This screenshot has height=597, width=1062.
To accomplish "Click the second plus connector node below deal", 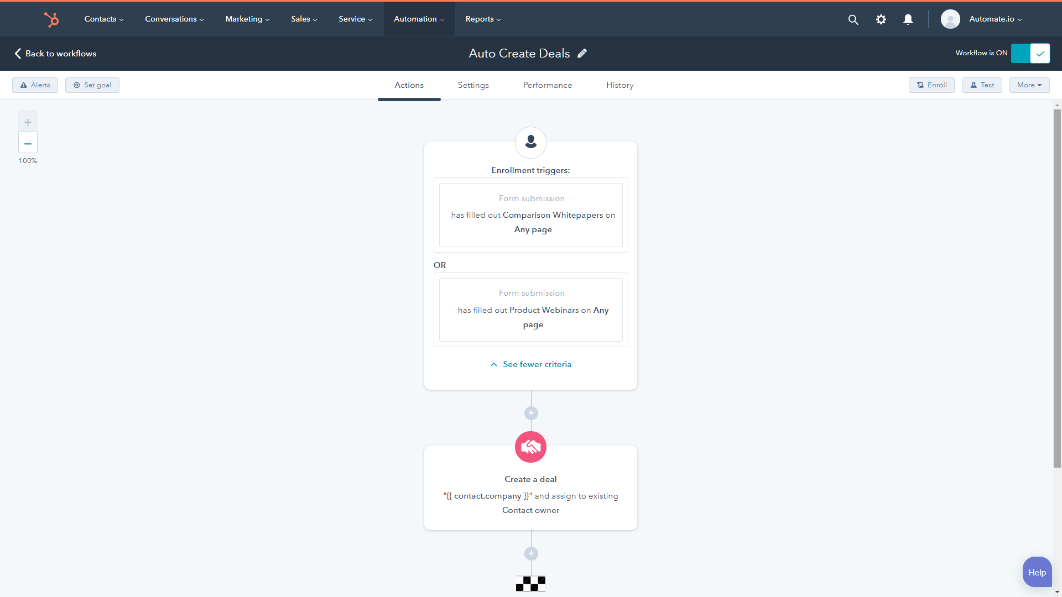I will pyautogui.click(x=530, y=553).
